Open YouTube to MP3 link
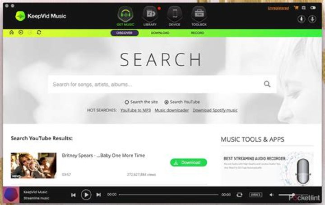Screen dimensions: 325x205 point(135,110)
